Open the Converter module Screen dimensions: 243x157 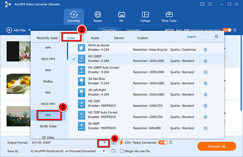pos(74,17)
